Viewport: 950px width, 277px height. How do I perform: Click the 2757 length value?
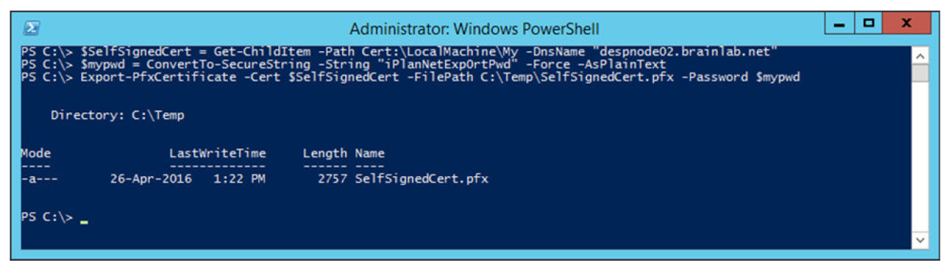(x=332, y=179)
